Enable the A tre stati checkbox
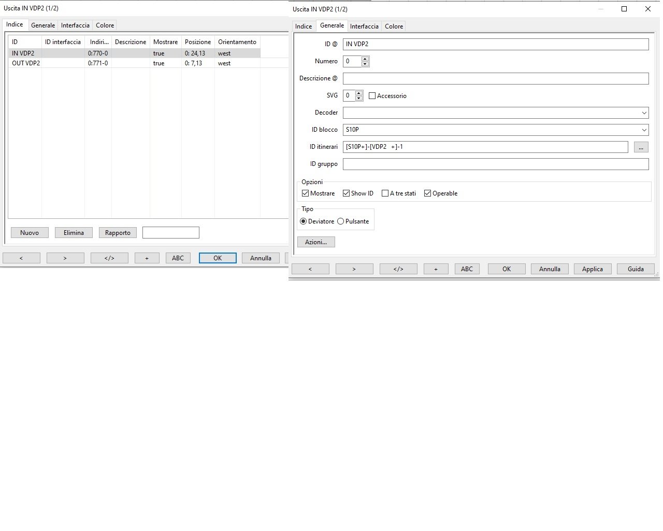Image resolution: width=663 pixels, height=531 pixels. click(x=385, y=193)
